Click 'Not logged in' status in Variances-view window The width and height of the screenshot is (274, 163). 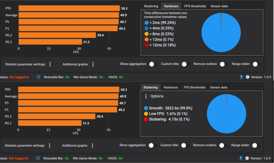(x=19, y=77)
